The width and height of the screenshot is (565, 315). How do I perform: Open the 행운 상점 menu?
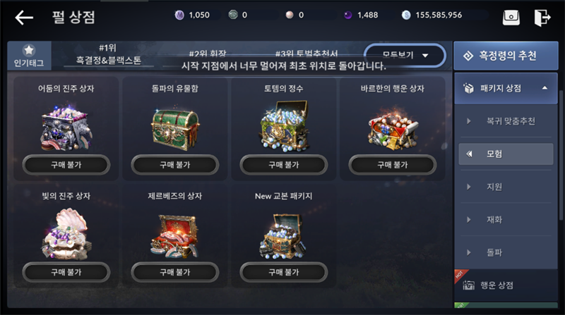[506, 285]
